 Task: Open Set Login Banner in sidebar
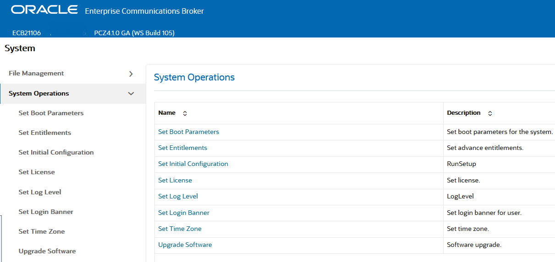[46, 212]
